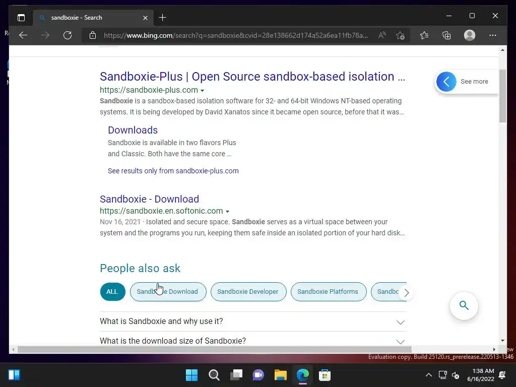516x387 pixels.
Task: Go back to the previous page
Action: 23,35
